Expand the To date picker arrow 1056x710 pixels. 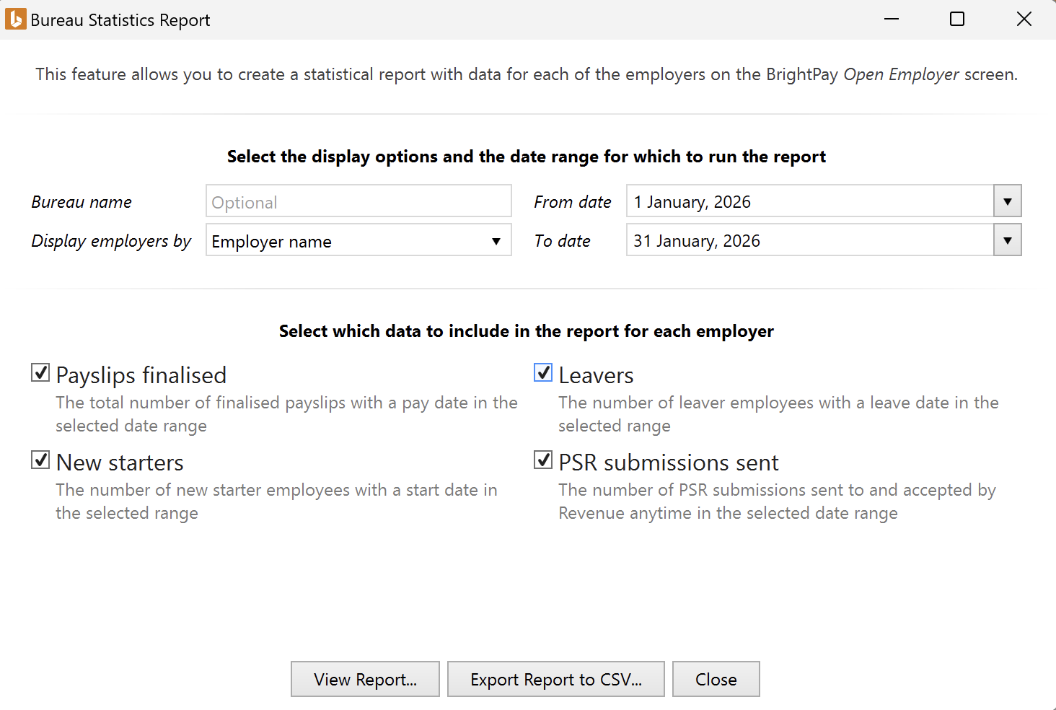pos(1007,240)
